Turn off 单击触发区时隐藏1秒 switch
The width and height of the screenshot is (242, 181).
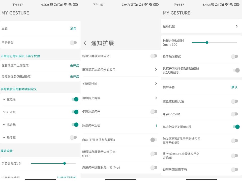click(x=236, y=127)
